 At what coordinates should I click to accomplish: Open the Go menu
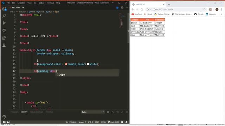click(35, 3)
